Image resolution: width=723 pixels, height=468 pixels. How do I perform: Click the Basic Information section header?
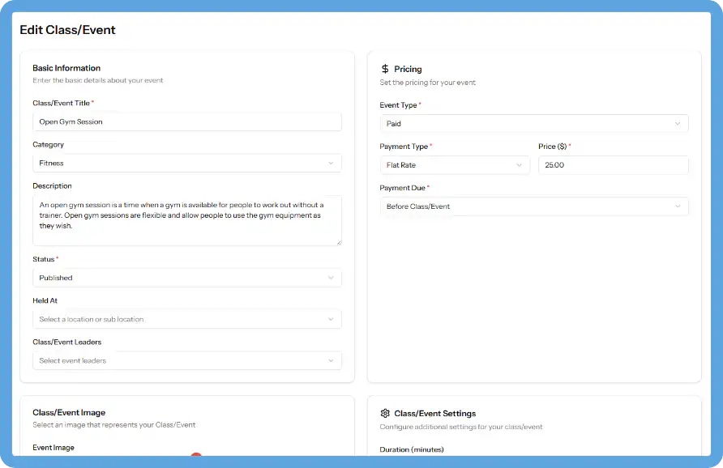point(65,68)
